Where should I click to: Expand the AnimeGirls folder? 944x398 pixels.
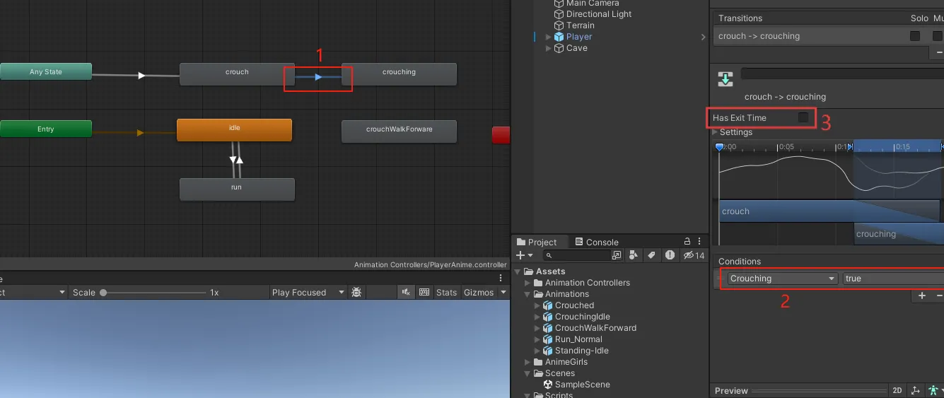(528, 362)
